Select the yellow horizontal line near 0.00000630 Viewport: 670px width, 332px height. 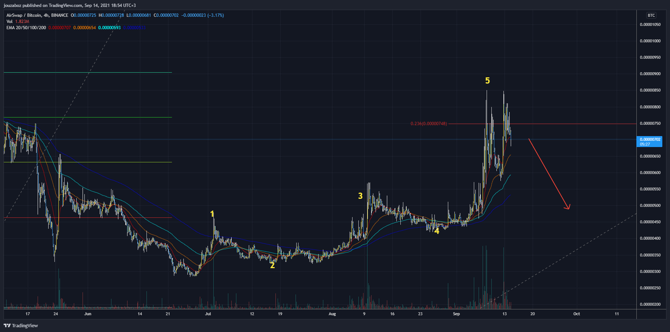click(88, 162)
